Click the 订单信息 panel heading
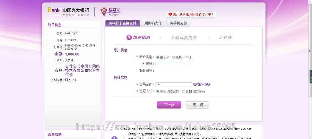312x139 pixels. coord(55,25)
